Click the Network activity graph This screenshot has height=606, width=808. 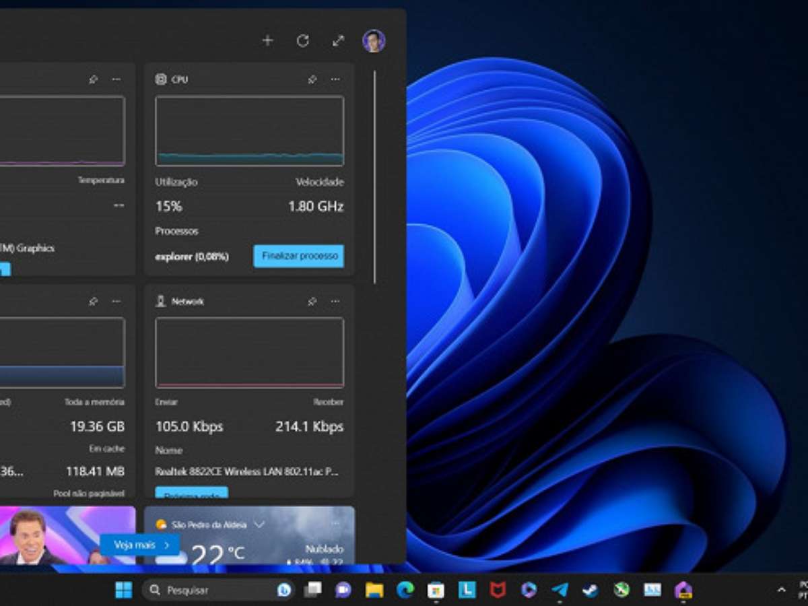point(250,353)
